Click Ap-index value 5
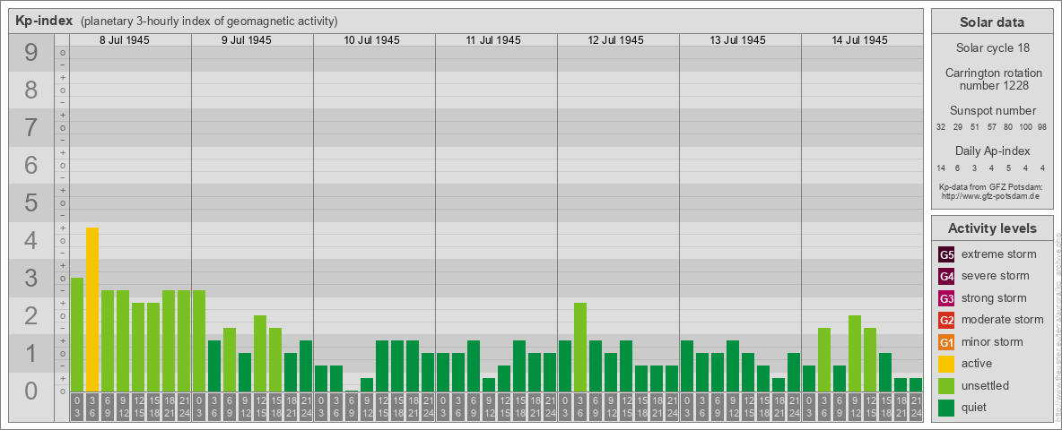 (1008, 168)
